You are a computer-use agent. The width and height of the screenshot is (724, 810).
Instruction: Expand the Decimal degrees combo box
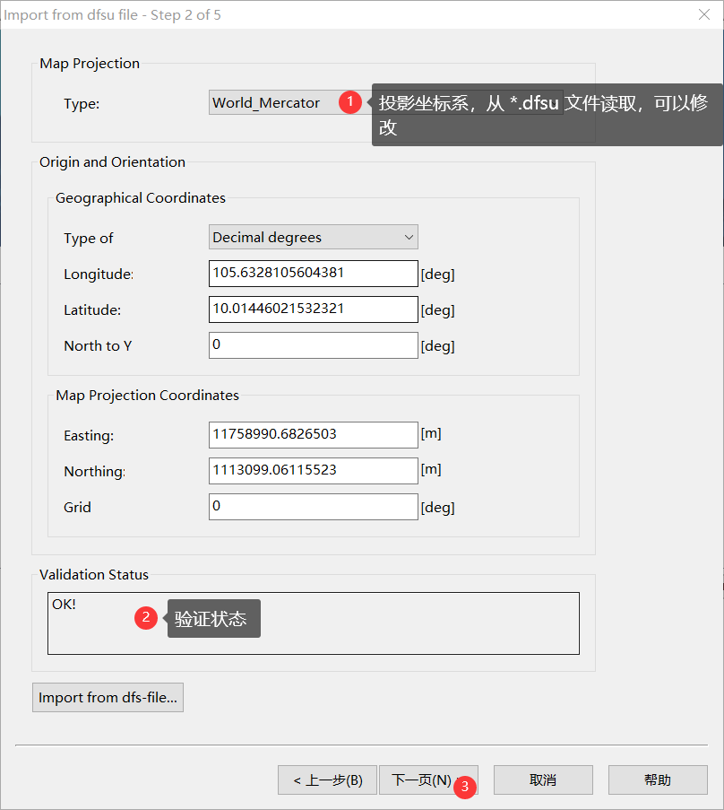click(314, 237)
